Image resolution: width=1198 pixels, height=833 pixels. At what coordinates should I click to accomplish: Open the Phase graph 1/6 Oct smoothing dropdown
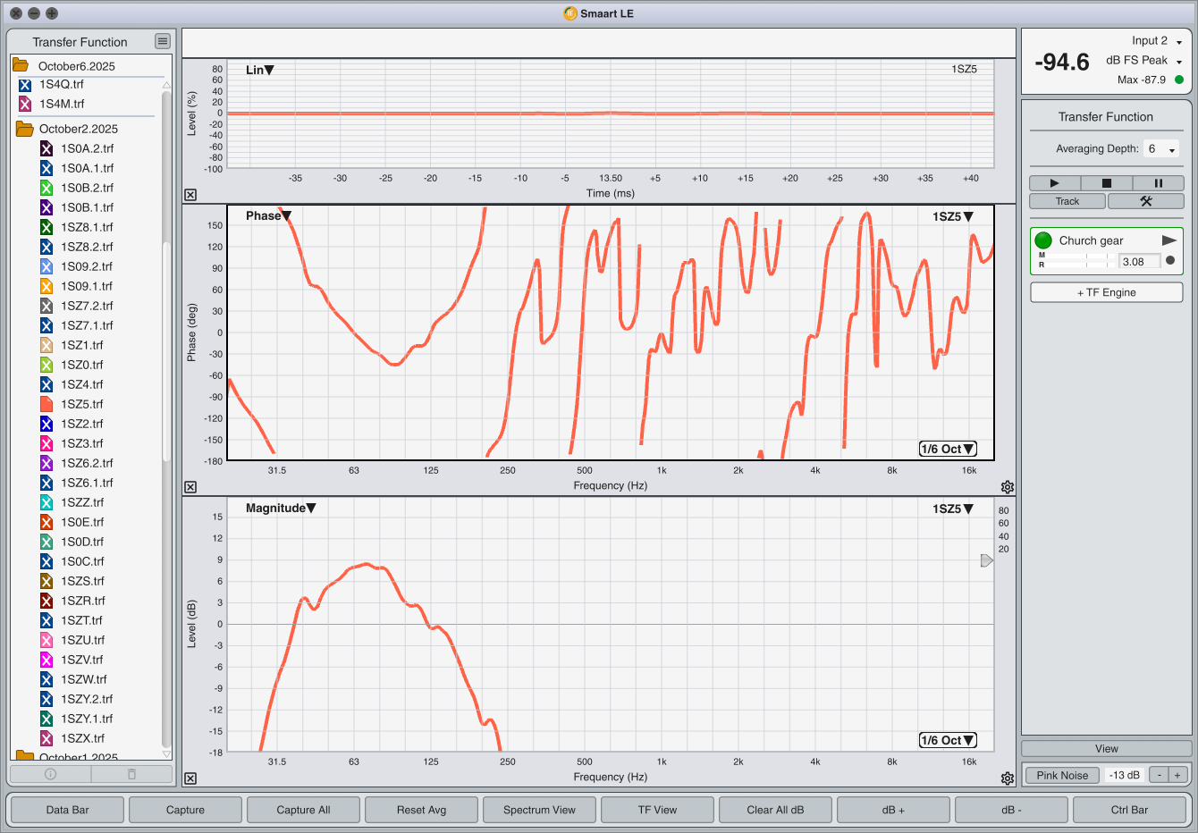coord(948,449)
